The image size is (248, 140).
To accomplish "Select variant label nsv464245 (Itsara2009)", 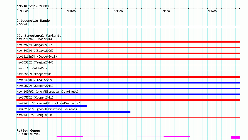I will pyautogui.click(x=35, y=80).
